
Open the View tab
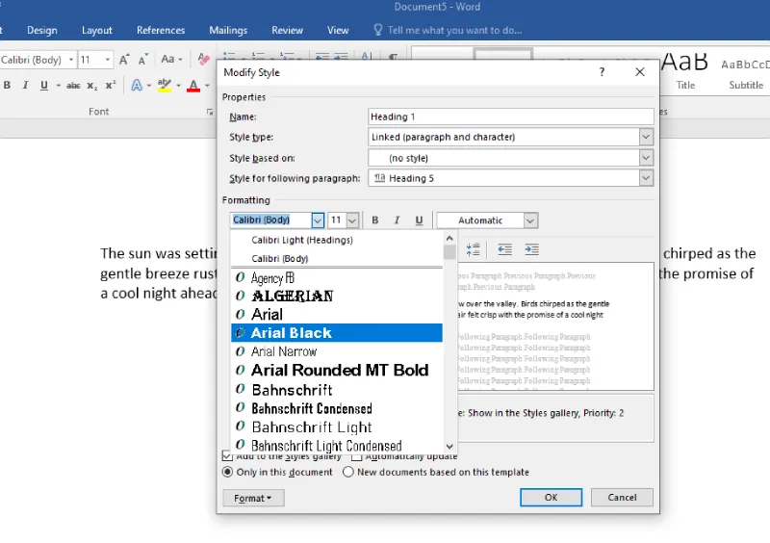pos(338,30)
